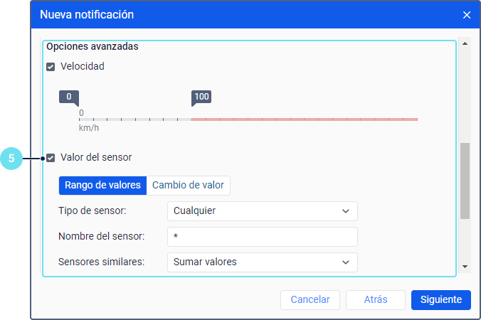Viewport: 481px width, 320px height.
Task: Open the Tipo de sensor dropdown
Action: pos(262,210)
